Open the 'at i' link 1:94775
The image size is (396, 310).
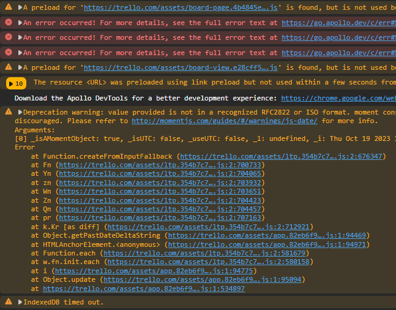point(154,271)
